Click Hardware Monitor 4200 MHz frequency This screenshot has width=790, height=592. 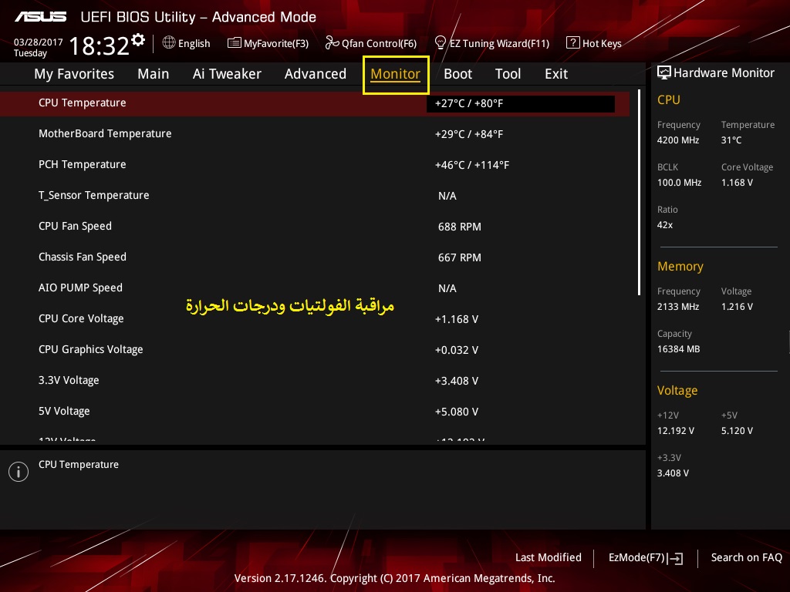click(x=678, y=140)
